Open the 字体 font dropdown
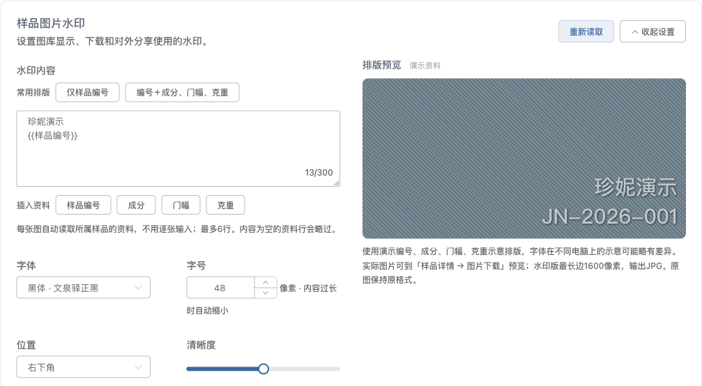The height and width of the screenshot is (386, 702). pos(83,288)
